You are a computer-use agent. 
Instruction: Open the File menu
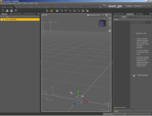click(2, 3)
